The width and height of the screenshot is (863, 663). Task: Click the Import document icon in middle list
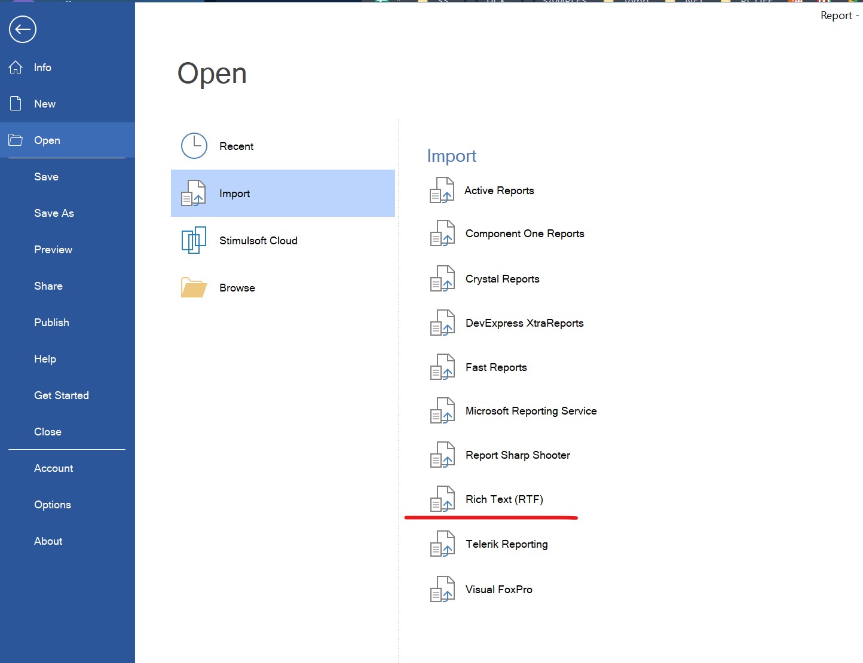pos(194,193)
